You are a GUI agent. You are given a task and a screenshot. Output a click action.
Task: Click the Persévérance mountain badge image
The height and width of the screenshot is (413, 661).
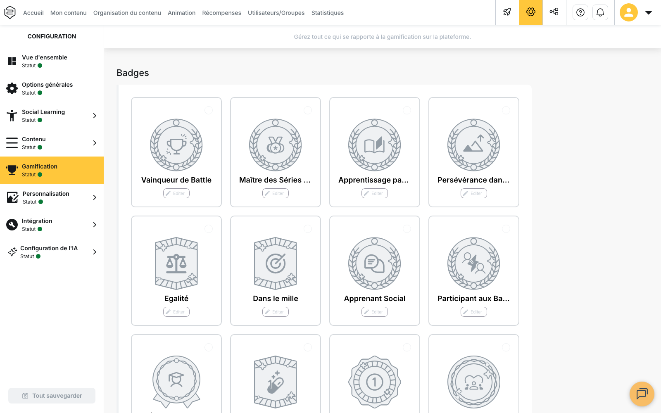[474, 145]
